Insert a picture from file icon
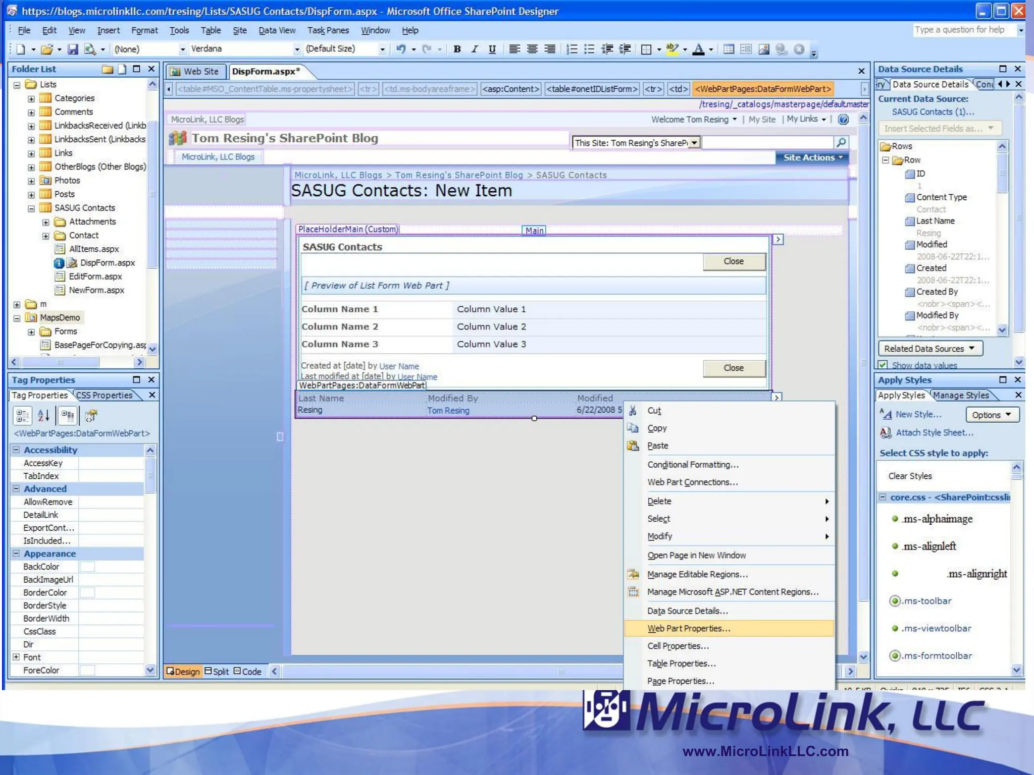 click(764, 49)
